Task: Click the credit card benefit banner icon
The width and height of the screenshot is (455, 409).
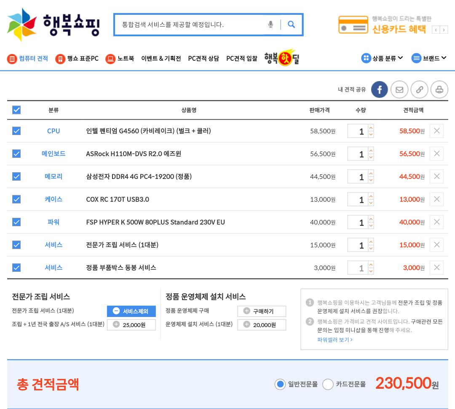Action: [x=353, y=25]
